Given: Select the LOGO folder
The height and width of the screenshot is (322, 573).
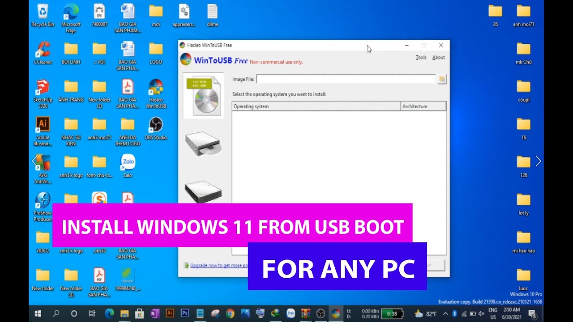Looking at the screenshot, I should pyautogui.click(x=156, y=53).
